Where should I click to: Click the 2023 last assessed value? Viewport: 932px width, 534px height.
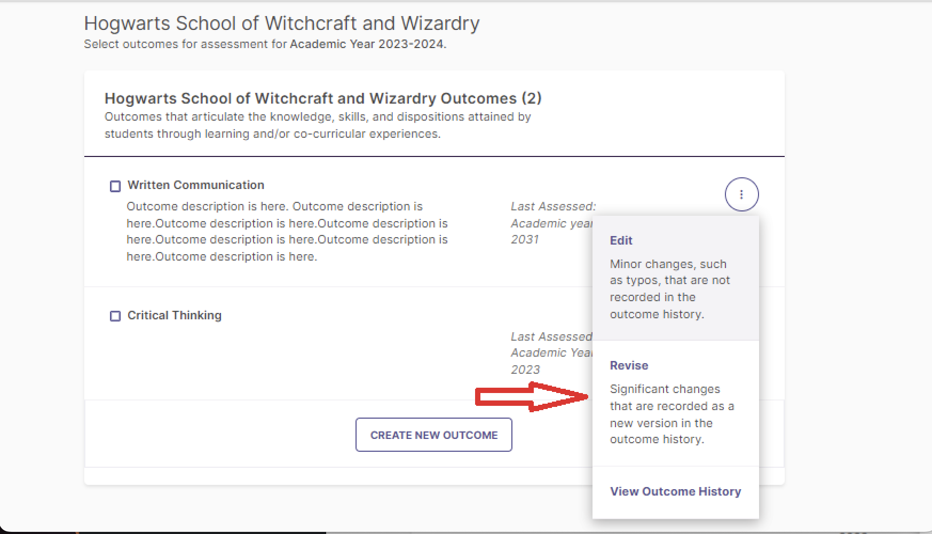(x=525, y=370)
